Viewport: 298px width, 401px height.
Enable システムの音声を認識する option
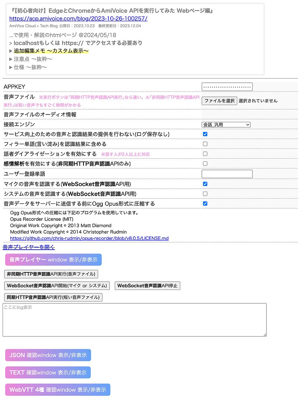pyautogui.click(x=205, y=193)
